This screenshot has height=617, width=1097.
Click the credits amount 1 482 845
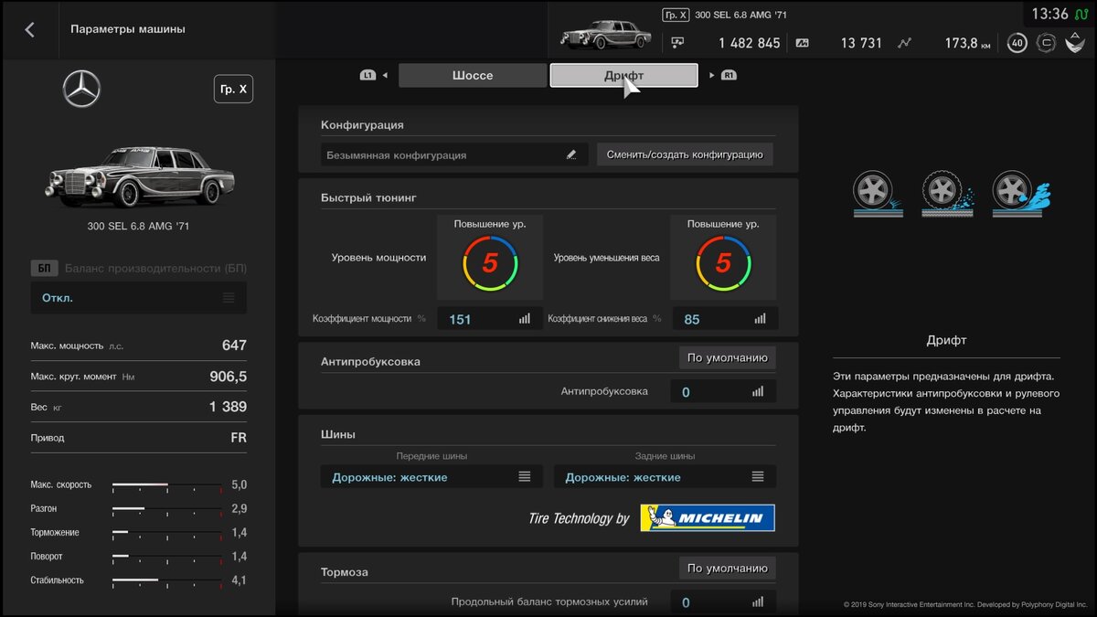click(x=750, y=43)
